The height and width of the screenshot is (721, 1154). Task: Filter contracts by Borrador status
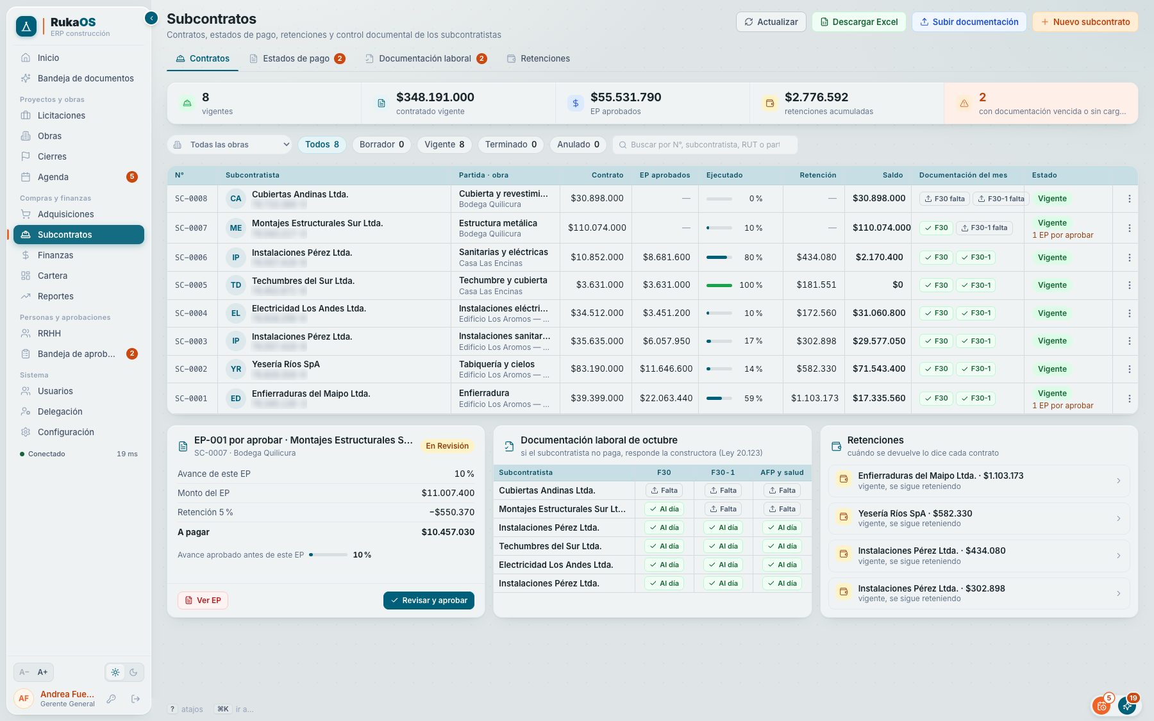tap(381, 145)
